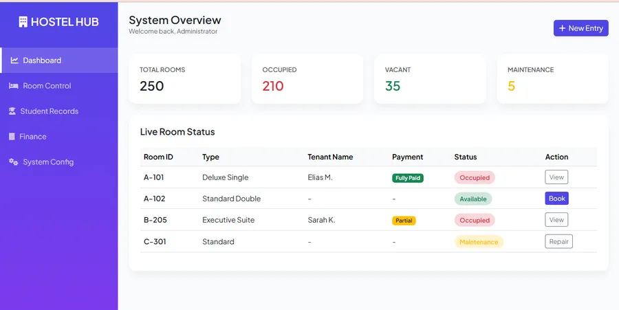This screenshot has height=310, width=619.
Task: Select room ID B-205
Action: 155,220
